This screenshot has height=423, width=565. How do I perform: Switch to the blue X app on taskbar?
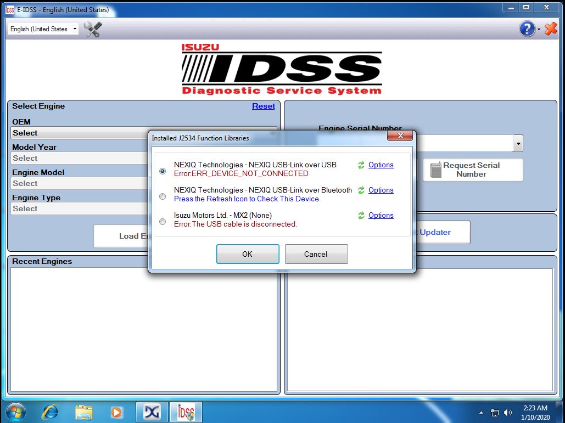pos(152,412)
